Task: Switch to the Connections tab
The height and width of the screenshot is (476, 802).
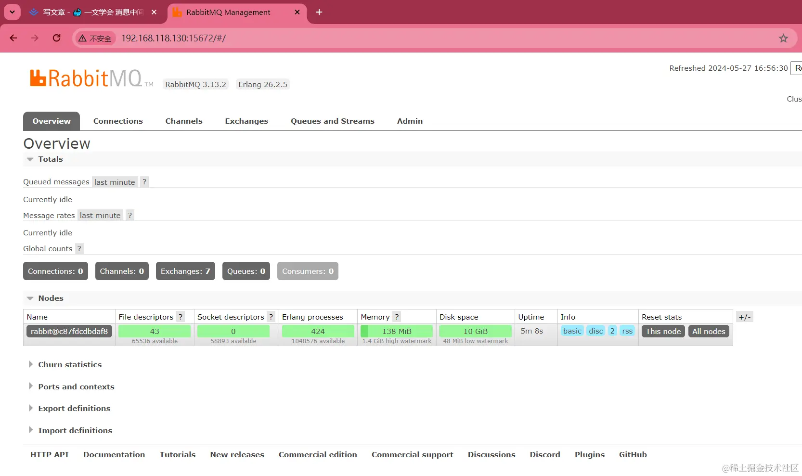Action: point(118,121)
